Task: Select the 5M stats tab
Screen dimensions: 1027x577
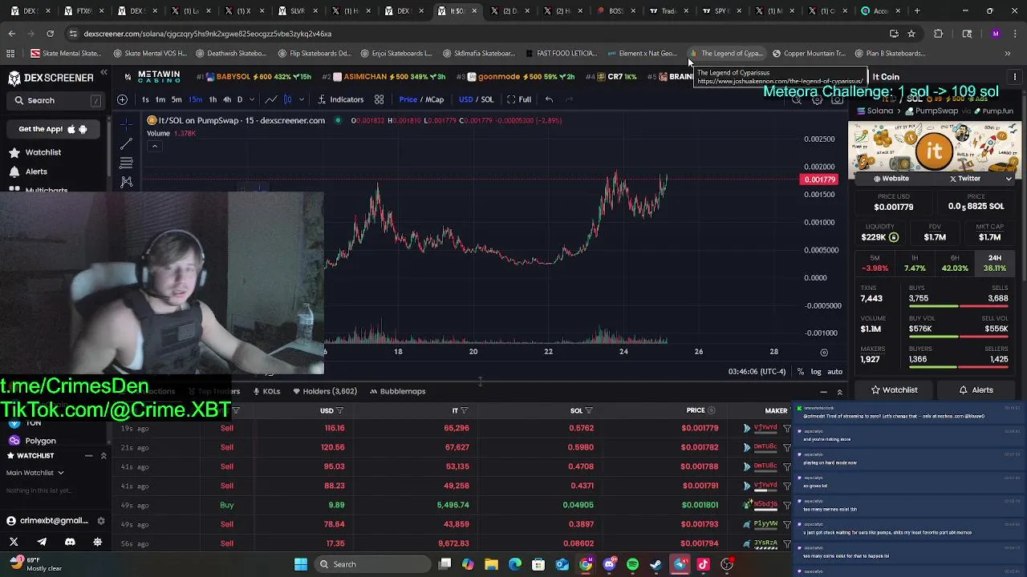Action: tap(875, 263)
